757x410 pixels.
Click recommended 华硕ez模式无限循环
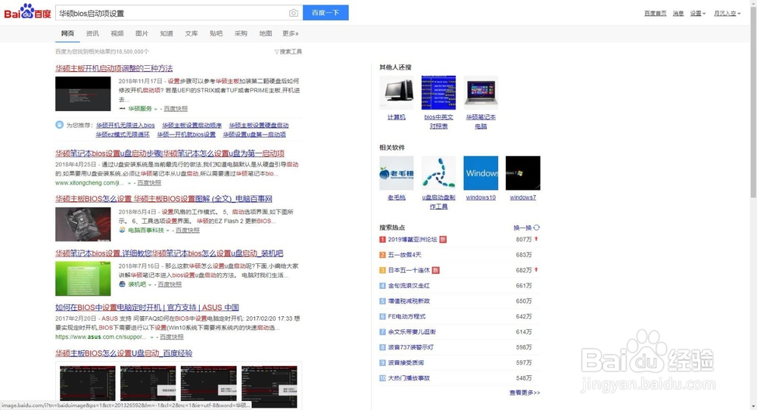[x=123, y=135]
